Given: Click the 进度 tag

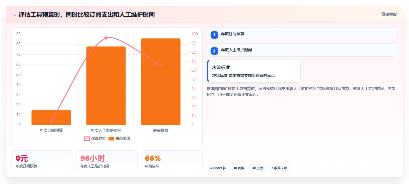Looking at the screenshot, I should click(258, 168).
